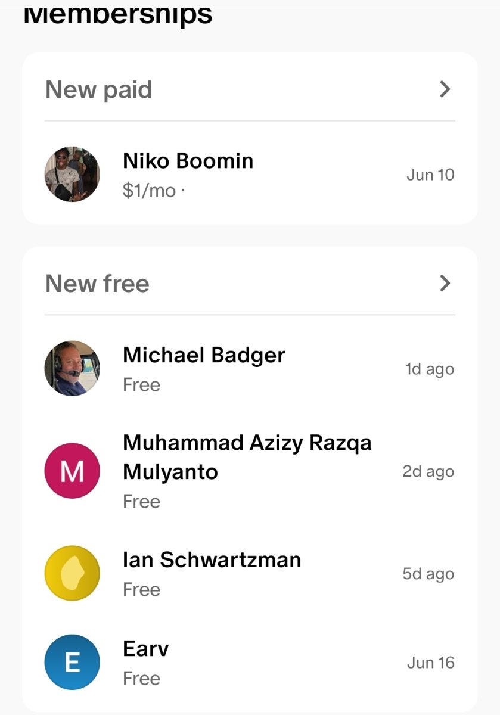The width and height of the screenshot is (500, 715).
Task: Tap Ian Schwartzman's yellow avatar
Action: coord(72,574)
